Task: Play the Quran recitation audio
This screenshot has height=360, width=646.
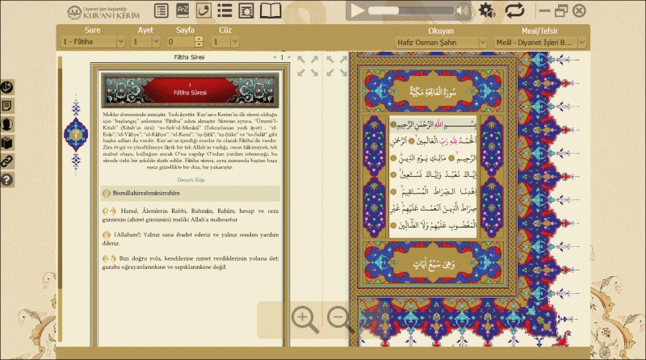Action: pyautogui.click(x=356, y=10)
